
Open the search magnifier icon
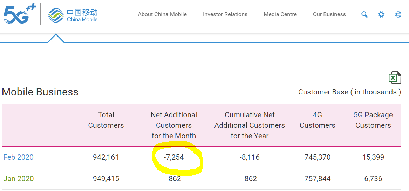tap(364, 14)
